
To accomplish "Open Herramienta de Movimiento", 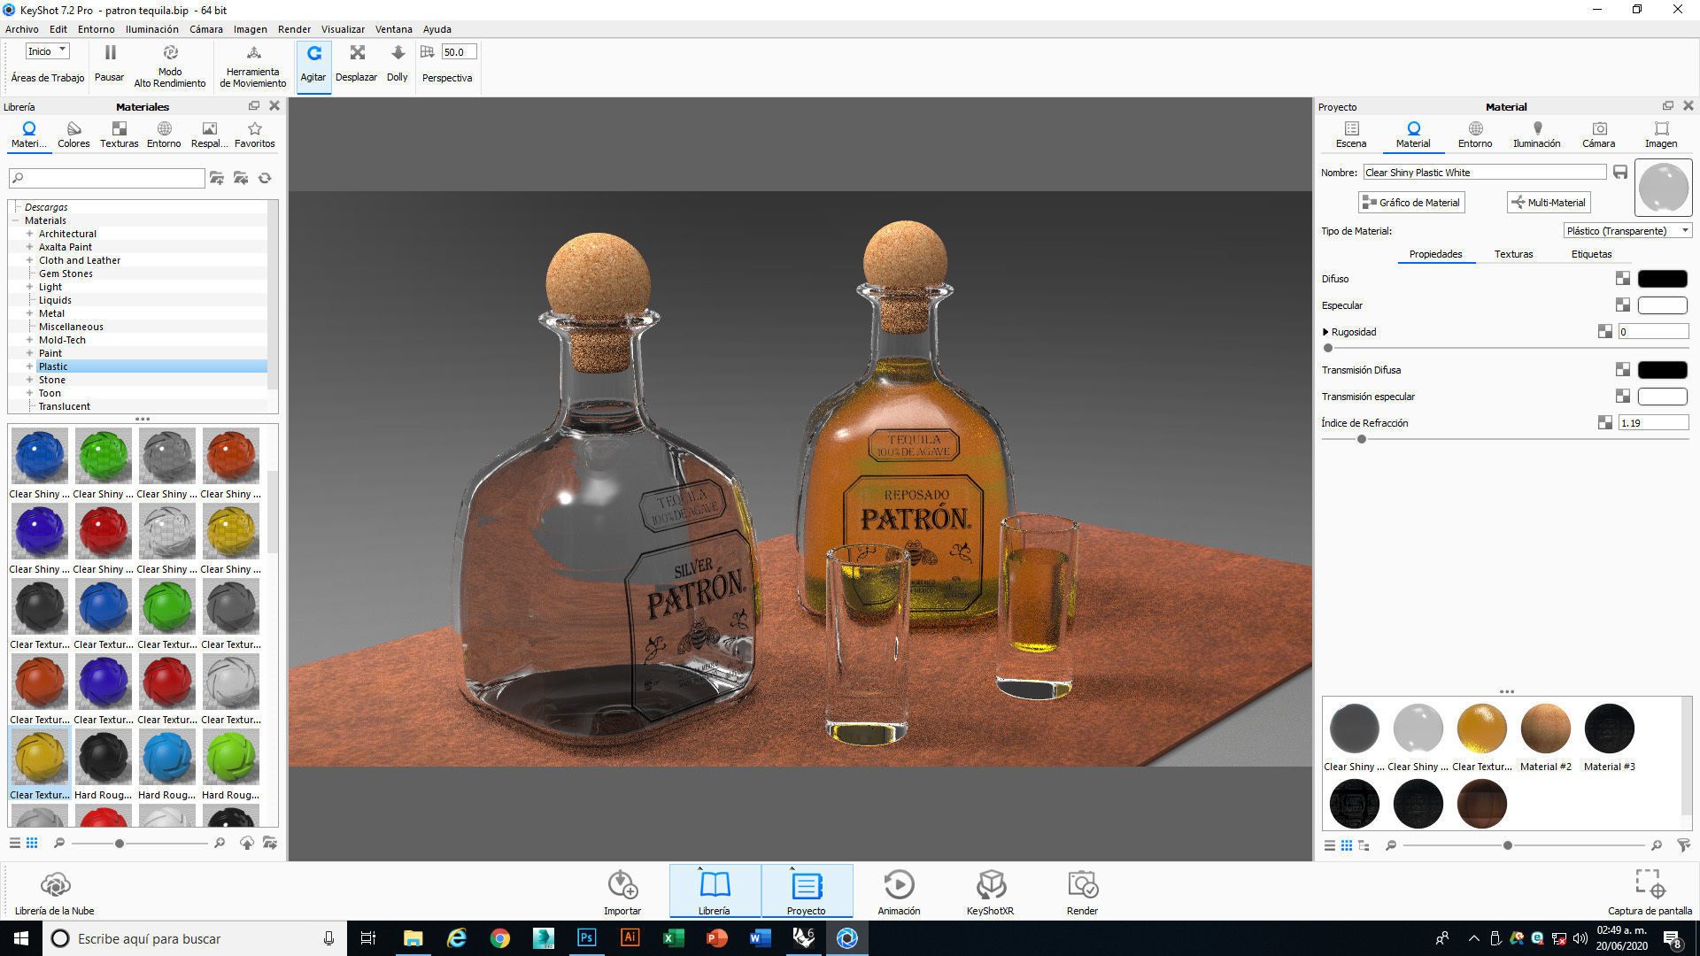I will click(253, 65).
